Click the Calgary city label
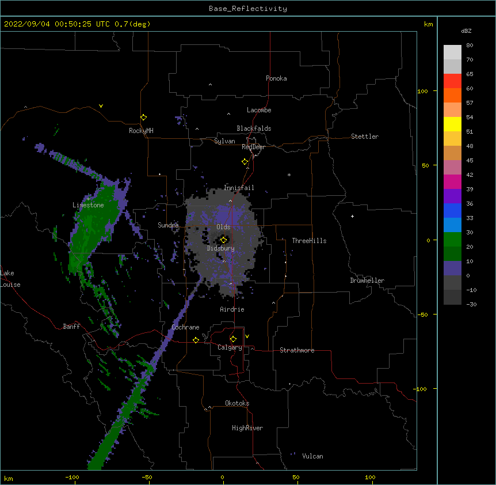 230,347
